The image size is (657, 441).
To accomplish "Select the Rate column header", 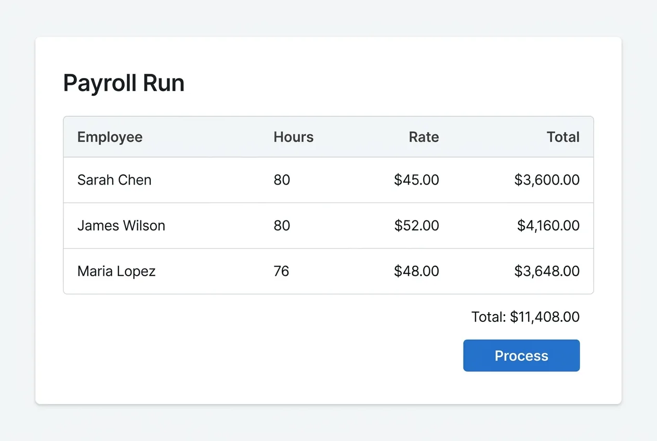I will click(424, 137).
